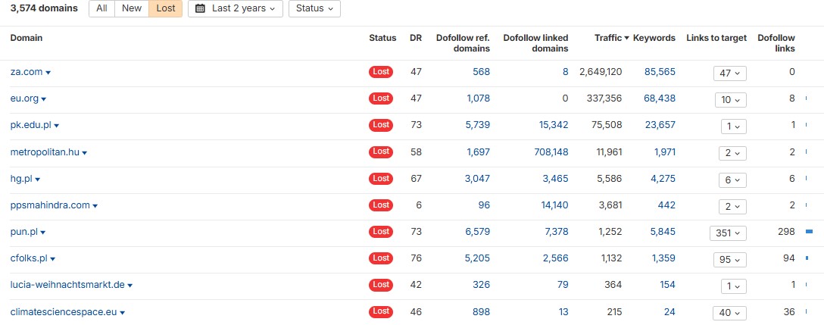
Task: Expand the caret next to cfolks.pl
Action: click(53, 260)
